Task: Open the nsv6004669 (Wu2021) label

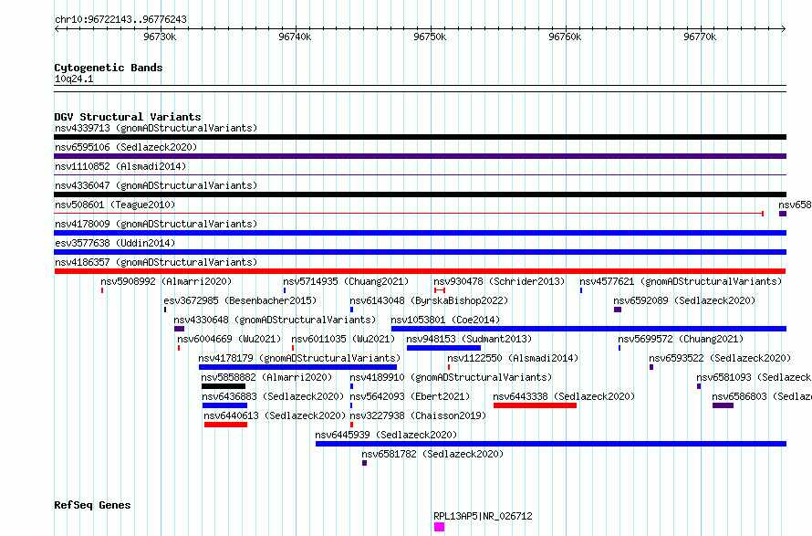Action: pyautogui.click(x=229, y=339)
